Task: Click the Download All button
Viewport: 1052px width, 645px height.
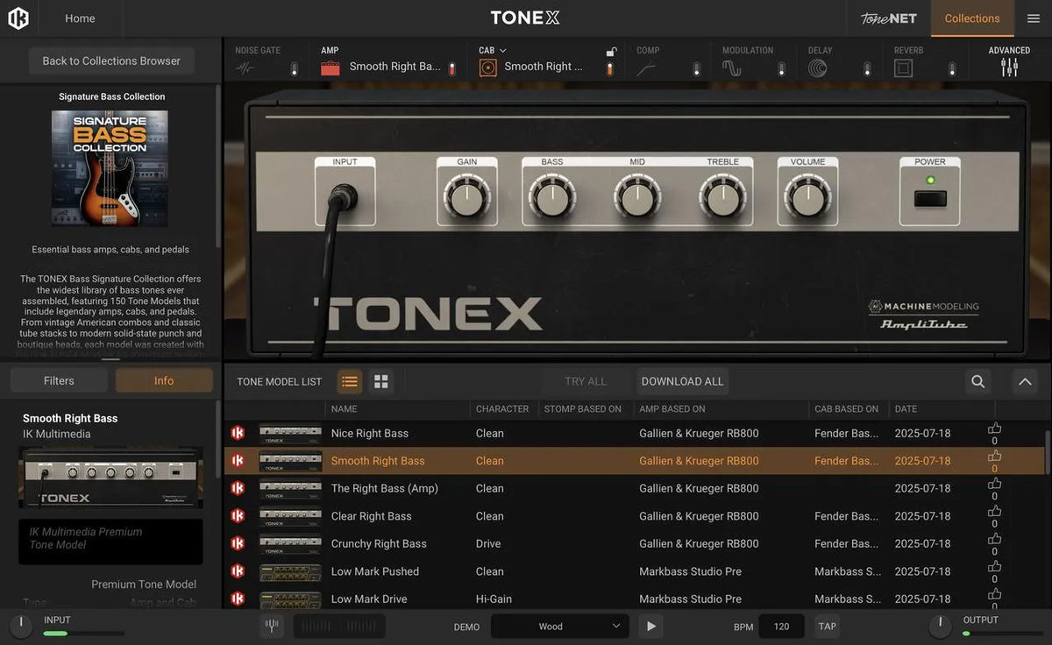Action: click(x=682, y=381)
